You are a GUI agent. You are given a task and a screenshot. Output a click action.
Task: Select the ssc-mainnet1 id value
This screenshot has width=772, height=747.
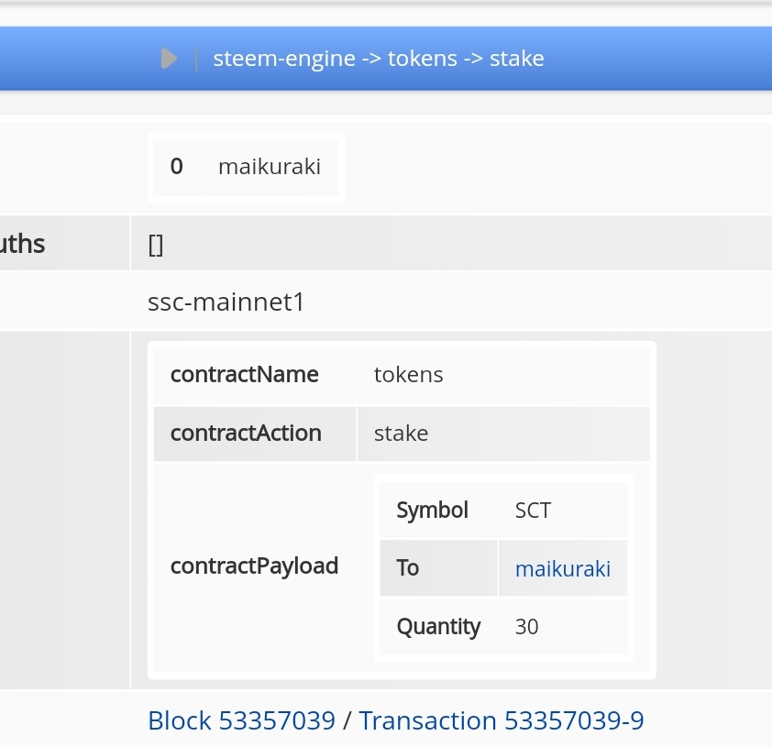pyautogui.click(x=226, y=302)
